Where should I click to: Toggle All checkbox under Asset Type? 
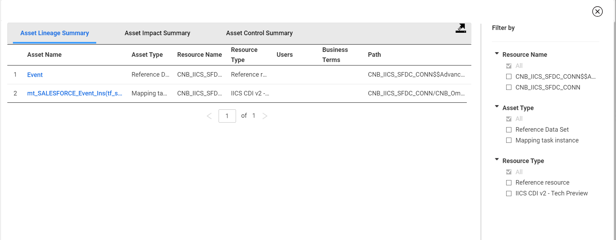(x=509, y=119)
